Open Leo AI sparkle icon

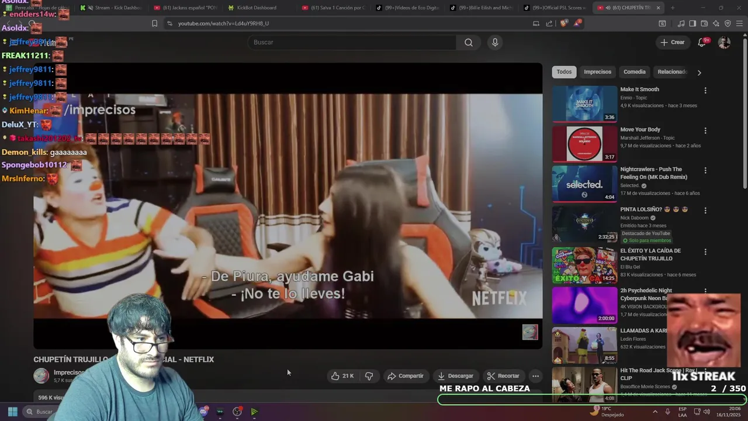coord(716,23)
